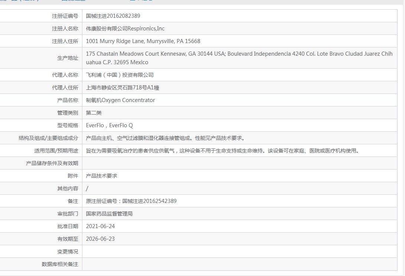Click the 代理人住所 label
The image size is (405, 276).
coord(65,88)
